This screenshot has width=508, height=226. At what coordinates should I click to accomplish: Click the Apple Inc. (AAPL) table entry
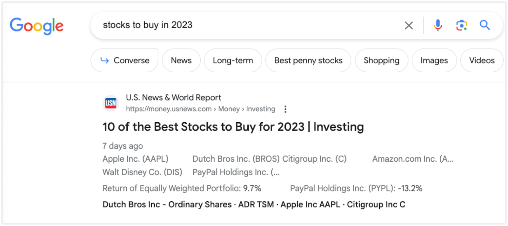(x=135, y=159)
